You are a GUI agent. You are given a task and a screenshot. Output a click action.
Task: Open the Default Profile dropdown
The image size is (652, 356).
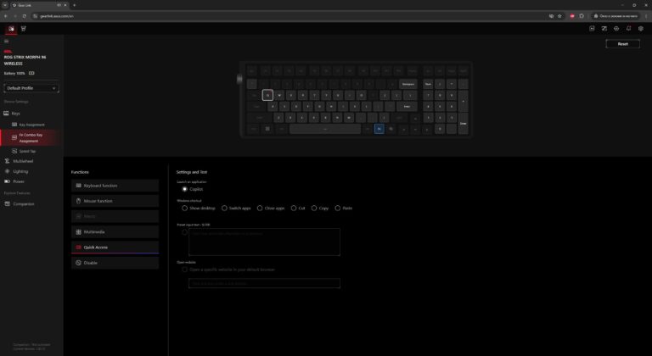coord(31,88)
